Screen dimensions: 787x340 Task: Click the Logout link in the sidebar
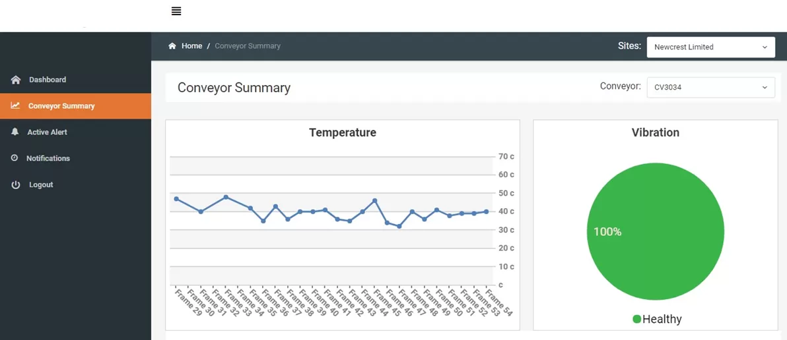41,185
